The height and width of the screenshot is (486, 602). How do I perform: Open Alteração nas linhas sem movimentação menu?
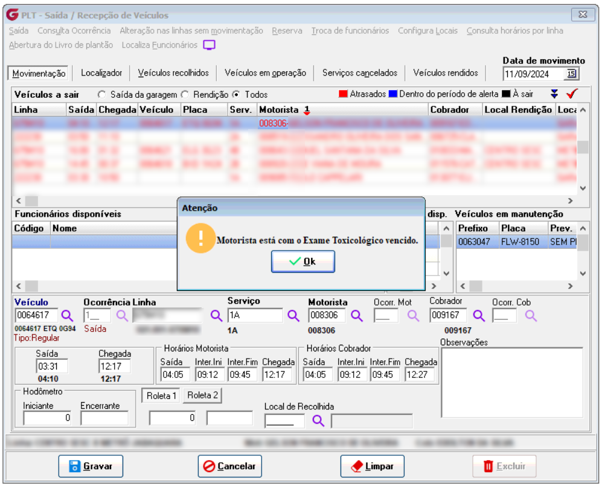[x=191, y=31]
